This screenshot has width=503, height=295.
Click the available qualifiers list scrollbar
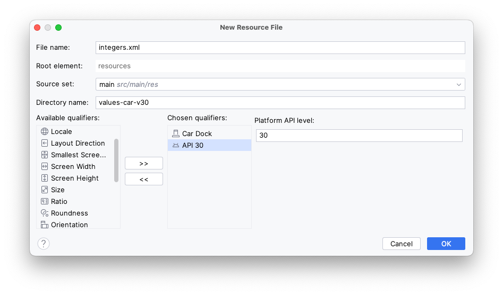(x=116, y=160)
